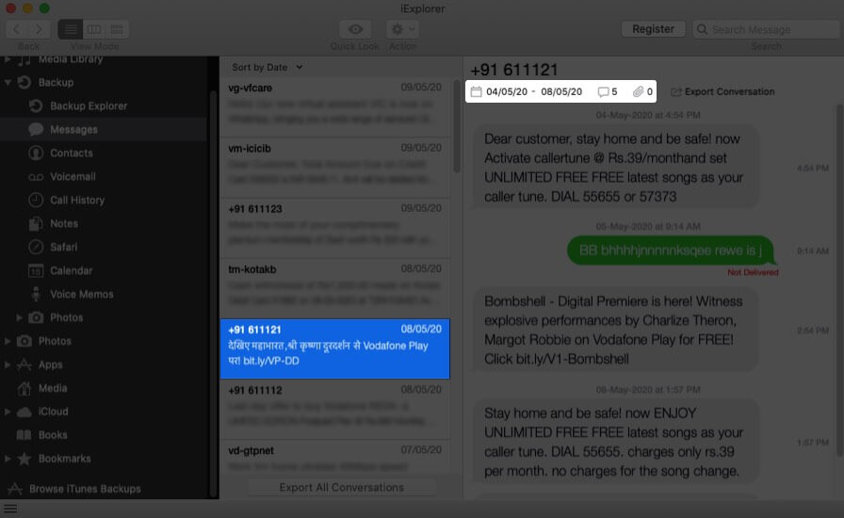This screenshot has width=844, height=518.
Task: Expand the Photos item under Backup
Action: point(20,317)
